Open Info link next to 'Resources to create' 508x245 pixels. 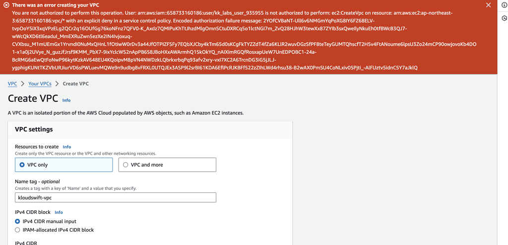click(x=67, y=147)
